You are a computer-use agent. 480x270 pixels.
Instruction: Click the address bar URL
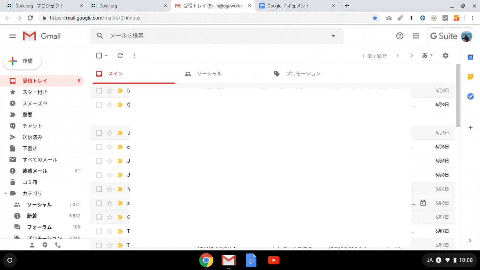(95, 18)
